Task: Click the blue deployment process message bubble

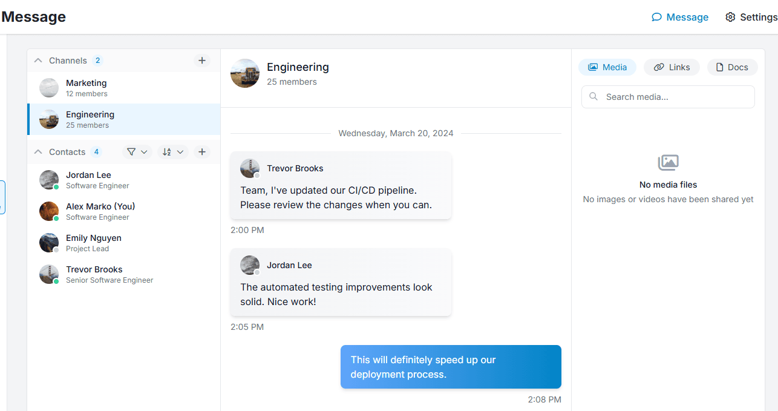Action: point(451,367)
